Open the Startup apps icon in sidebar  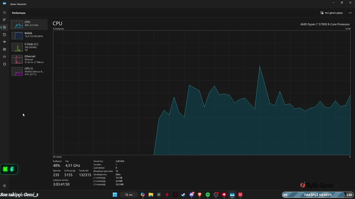[x=4, y=42]
